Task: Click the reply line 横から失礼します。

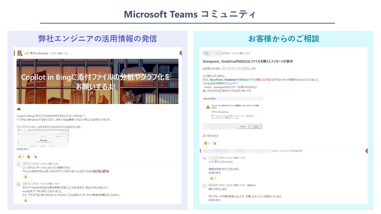Action: (218, 189)
